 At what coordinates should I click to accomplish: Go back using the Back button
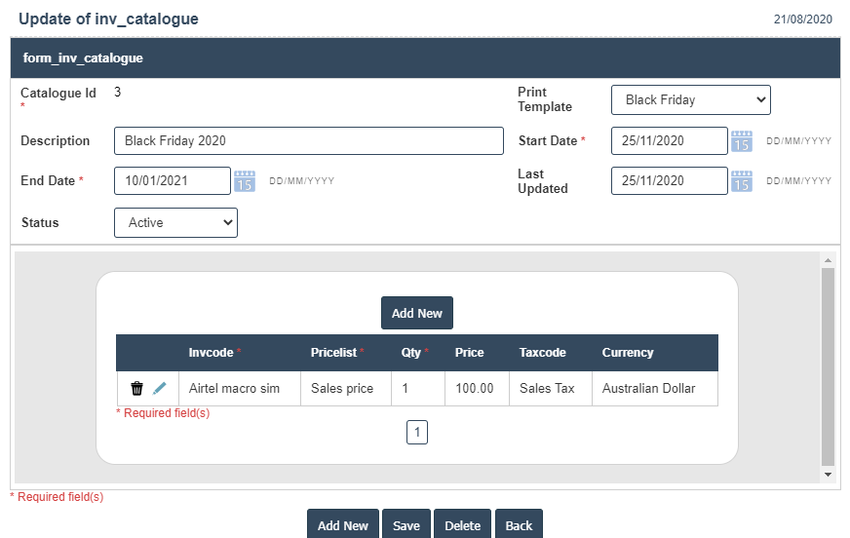tap(519, 524)
